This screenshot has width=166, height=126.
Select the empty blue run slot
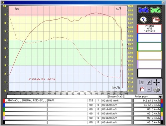(149, 38)
